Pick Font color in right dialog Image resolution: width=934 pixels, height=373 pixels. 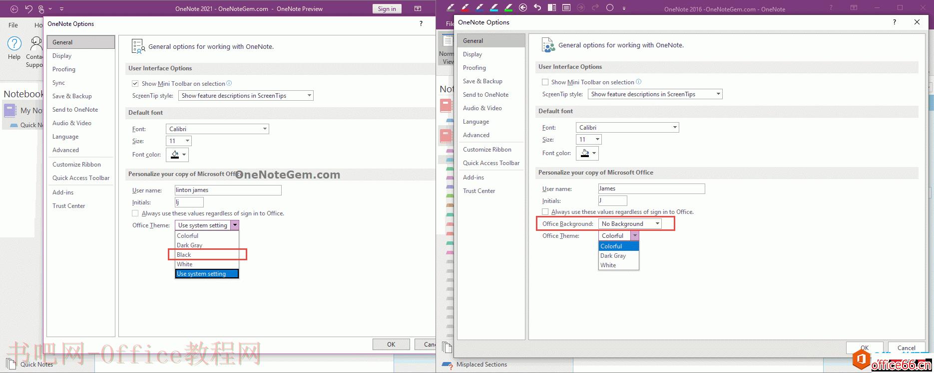[587, 153]
